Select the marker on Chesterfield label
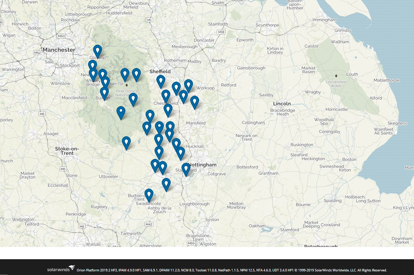 click(x=166, y=96)
